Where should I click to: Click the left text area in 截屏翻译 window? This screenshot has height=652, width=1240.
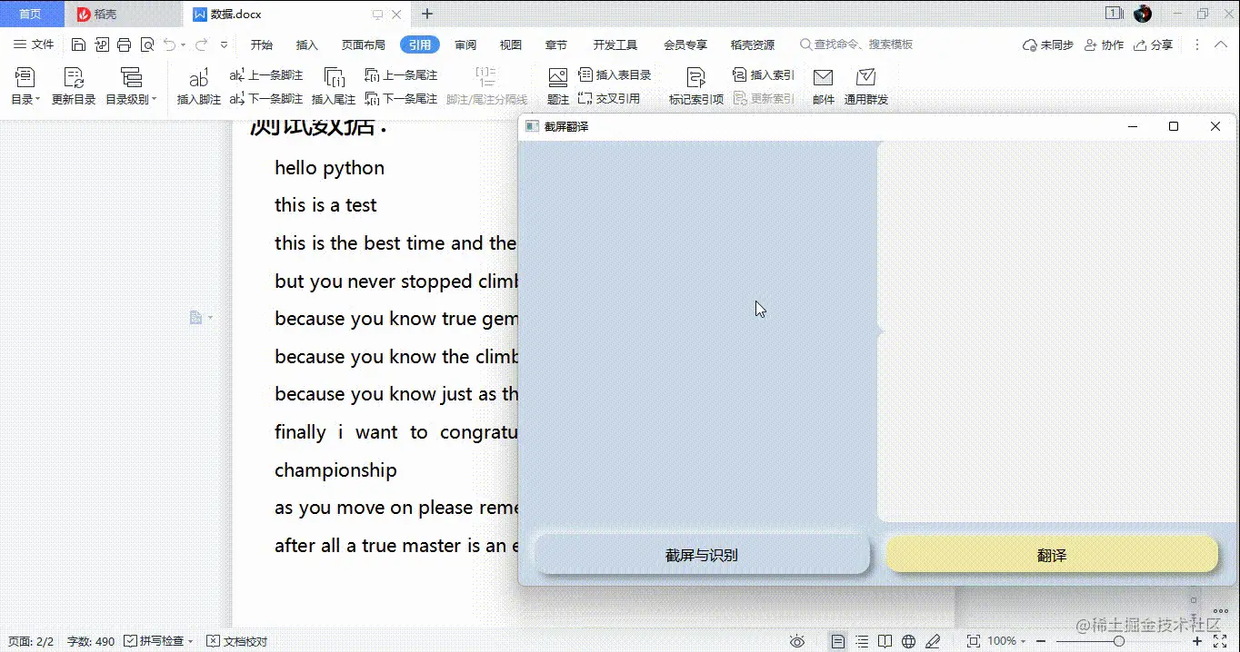697,332
